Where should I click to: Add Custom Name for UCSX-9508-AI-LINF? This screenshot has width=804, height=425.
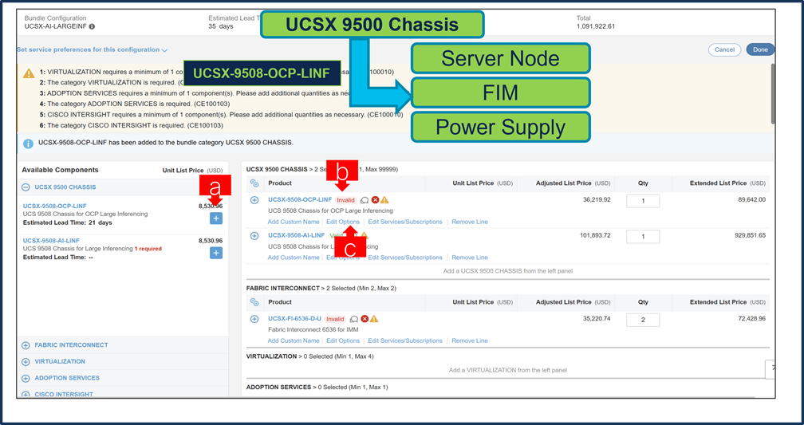click(x=294, y=258)
